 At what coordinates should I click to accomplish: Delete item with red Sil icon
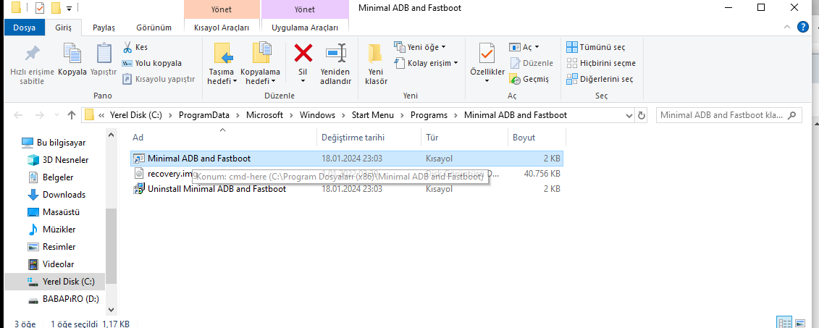point(303,54)
